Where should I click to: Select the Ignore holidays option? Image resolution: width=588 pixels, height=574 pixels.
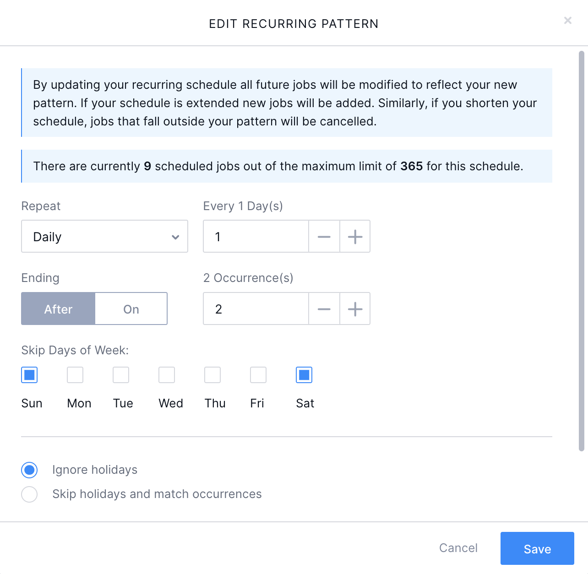point(29,470)
